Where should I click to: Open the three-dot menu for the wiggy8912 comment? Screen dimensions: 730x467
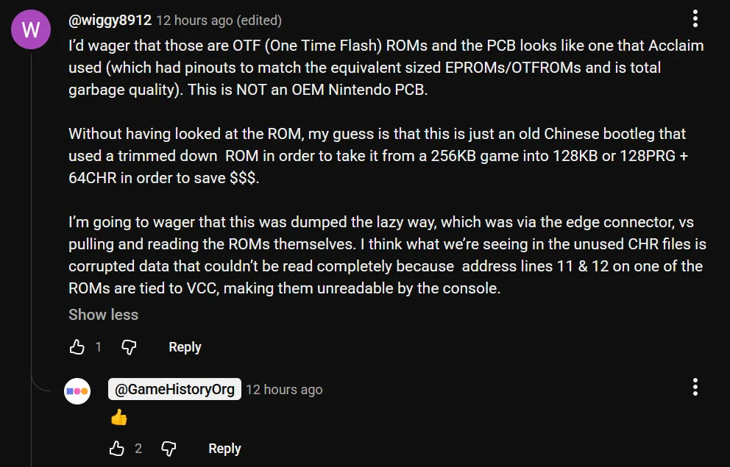coord(695,19)
